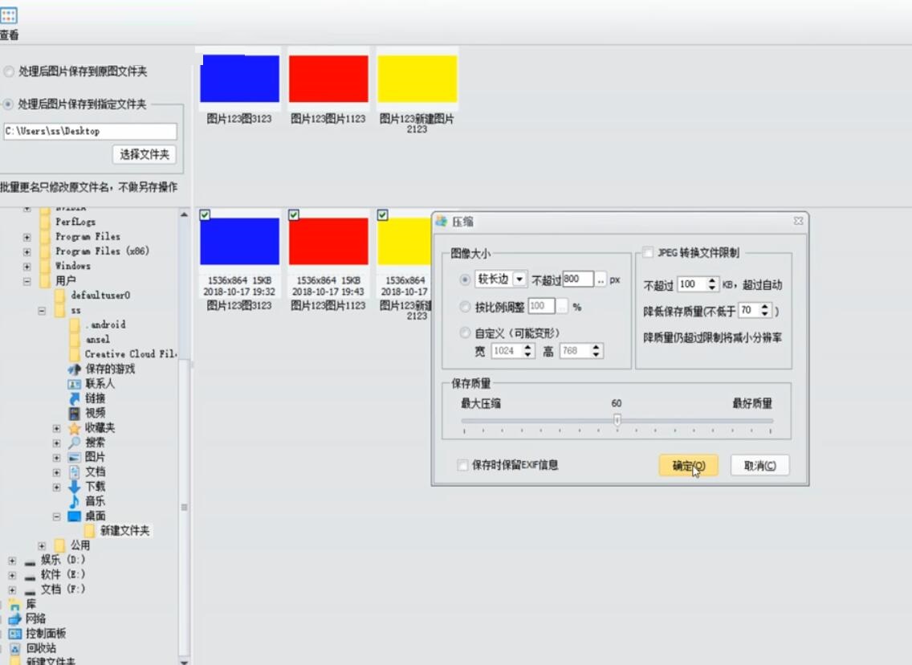Click the 最好质量 end of quality slider

click(752, 403)
